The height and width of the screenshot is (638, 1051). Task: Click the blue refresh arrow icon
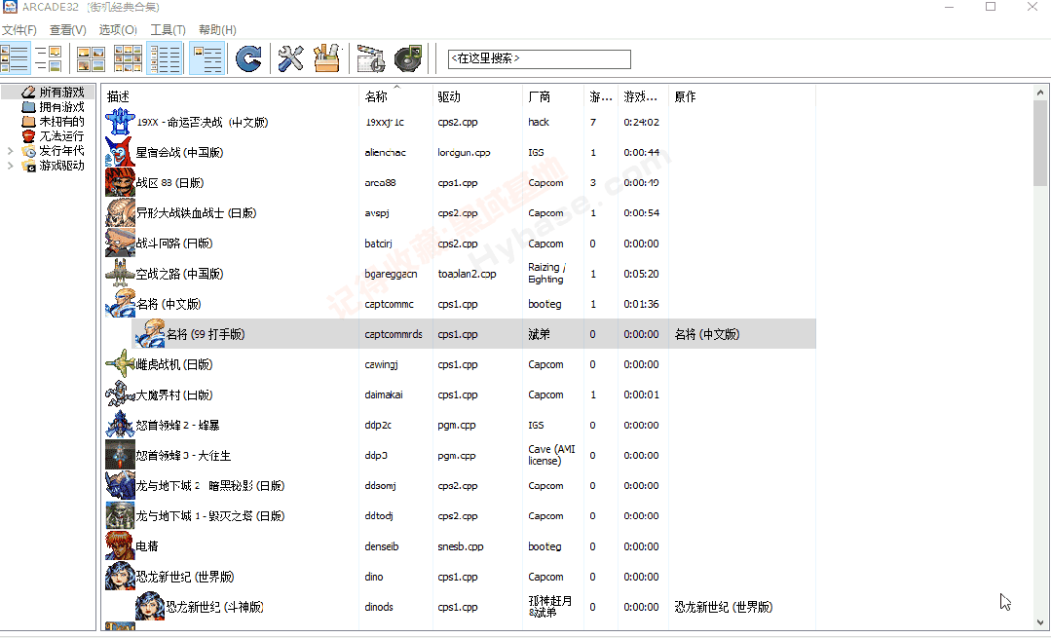[248, 58]
